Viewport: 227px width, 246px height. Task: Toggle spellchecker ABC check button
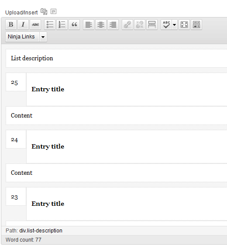point(166,24)
